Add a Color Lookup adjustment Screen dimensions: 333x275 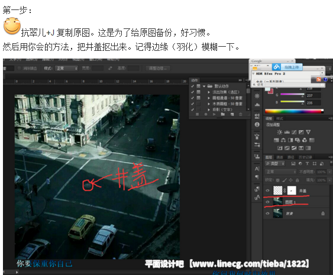312,140
